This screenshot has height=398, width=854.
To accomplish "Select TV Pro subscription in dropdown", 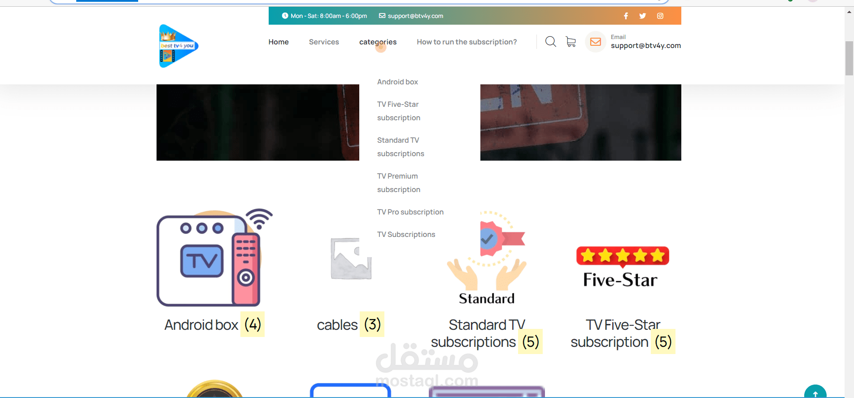I will pyautogui.click(x=410, y=212).
